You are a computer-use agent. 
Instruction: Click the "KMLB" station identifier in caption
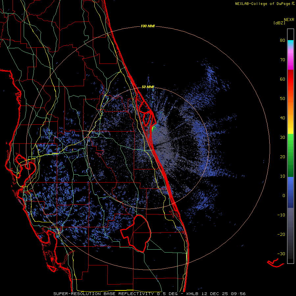click(193, 294)
